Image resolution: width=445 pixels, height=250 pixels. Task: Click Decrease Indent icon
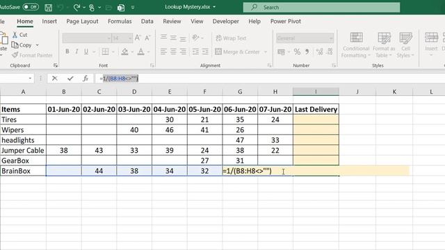coord(195,51)
